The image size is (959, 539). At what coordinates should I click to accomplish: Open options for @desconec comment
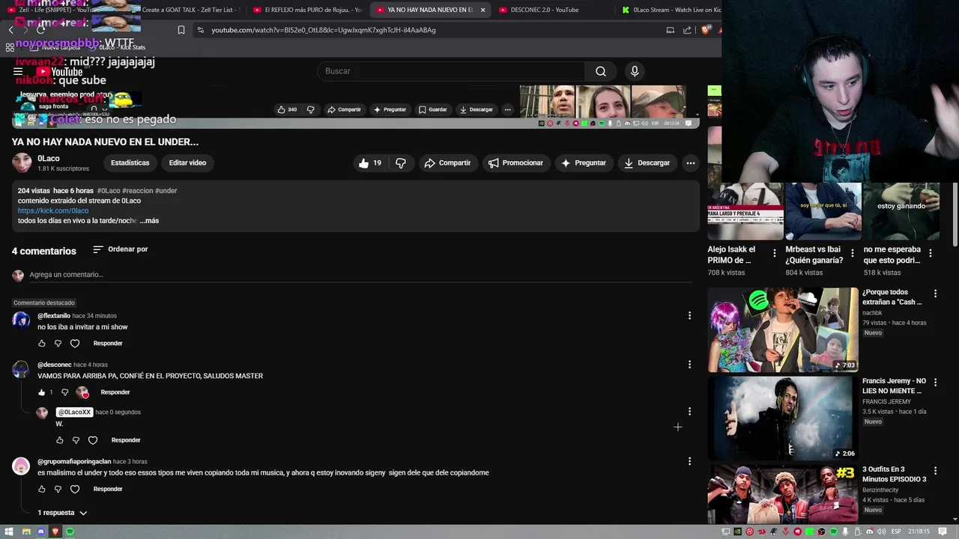(x=689, y=365)
